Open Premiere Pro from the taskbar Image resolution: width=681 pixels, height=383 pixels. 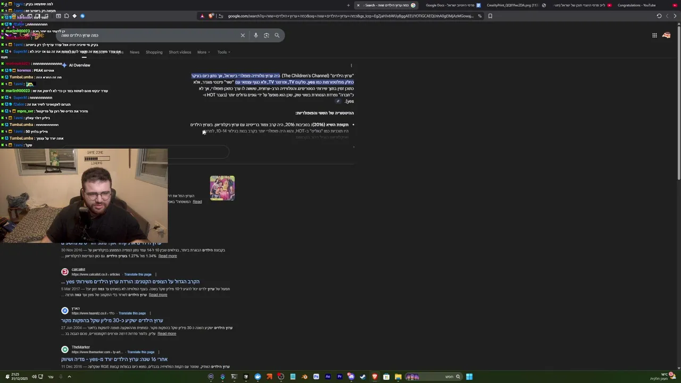point(339,377)
